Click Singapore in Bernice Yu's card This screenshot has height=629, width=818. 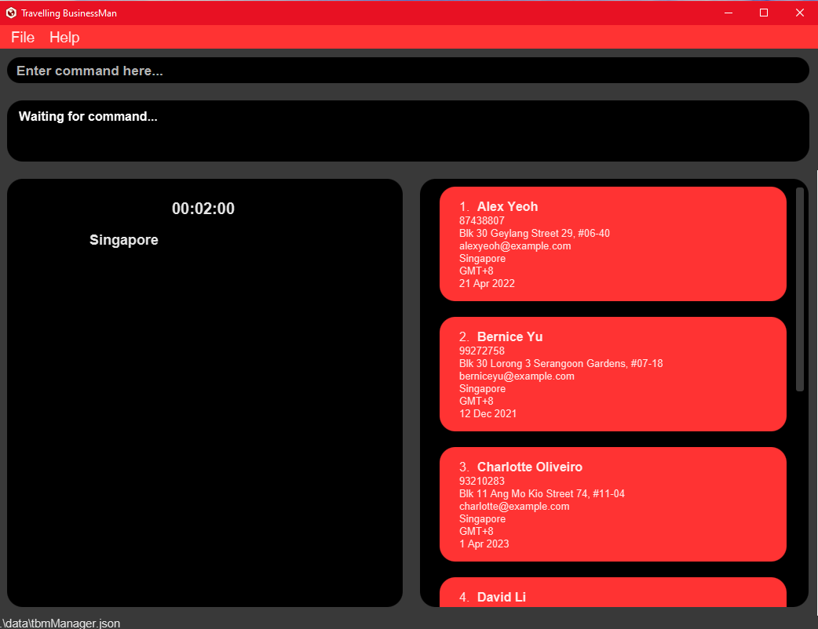tap(482, 389)
